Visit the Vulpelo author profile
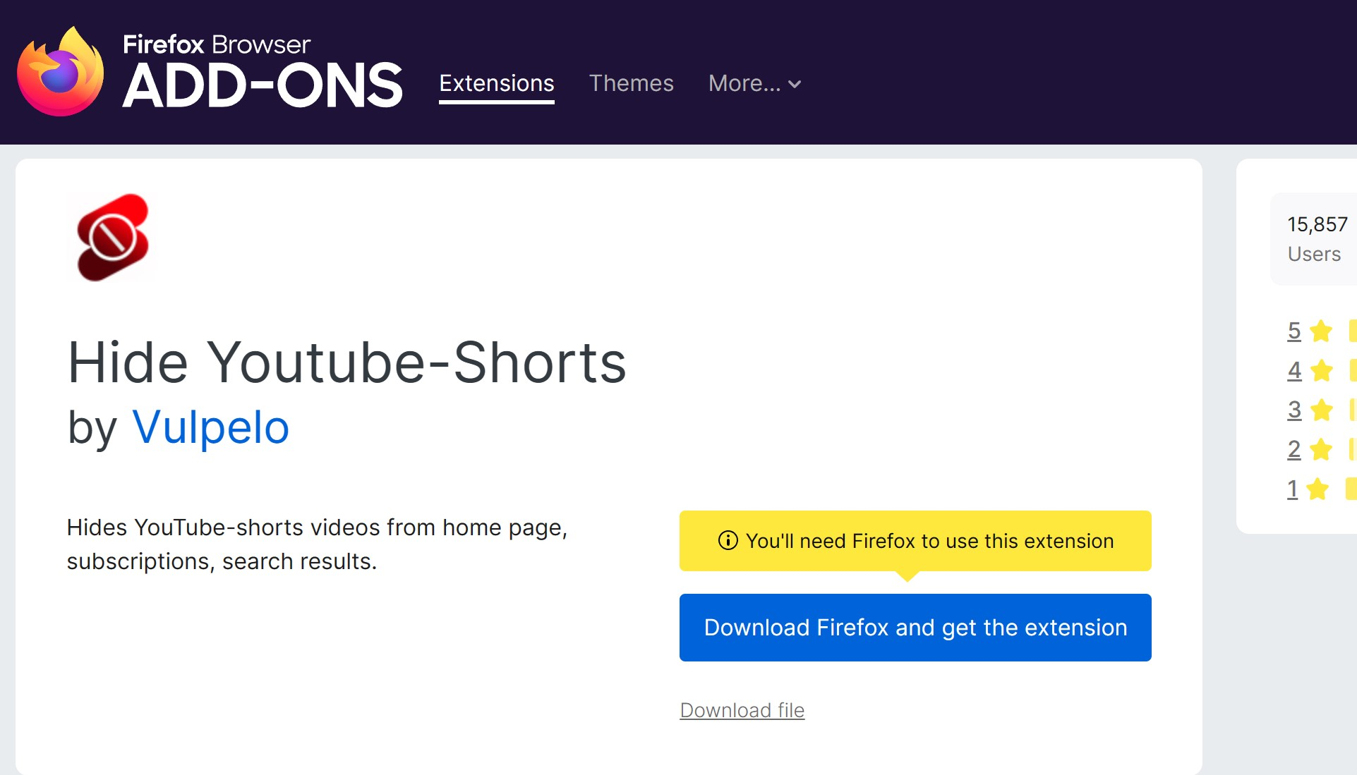The image size is (1357, 775). pos(210,426)
